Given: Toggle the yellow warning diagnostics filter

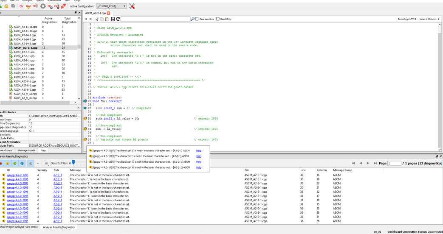Looking at the screenshot, I should coord(8,163).
